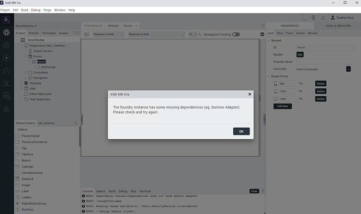Viewport: 361px width, 214px height.
Task: Click the search icon in project panel
Action: pyautogui.click(x=74, y=33)
